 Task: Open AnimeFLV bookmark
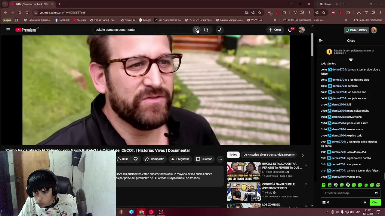(x=128, y=20)
